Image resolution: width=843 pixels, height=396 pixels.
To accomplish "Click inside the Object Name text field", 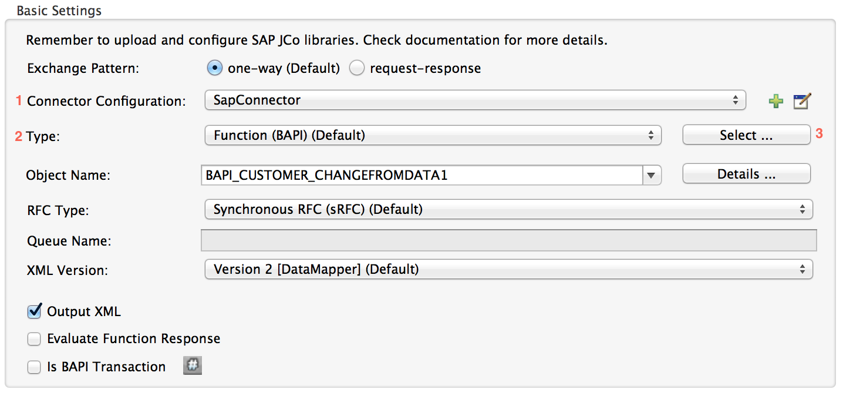I will (x=421, y=175).
